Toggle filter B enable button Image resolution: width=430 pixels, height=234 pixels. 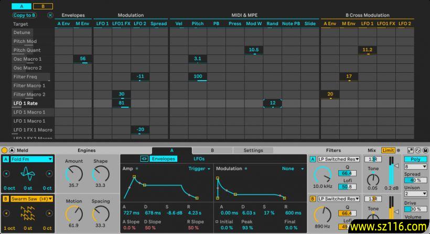click(x=313, y=199)
